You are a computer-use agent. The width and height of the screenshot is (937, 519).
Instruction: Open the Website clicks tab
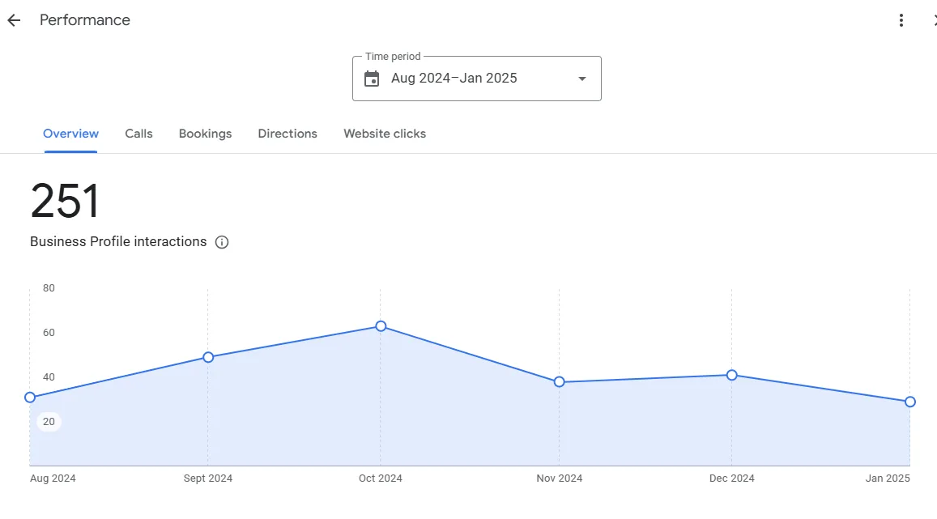click(x=384, y=134)
